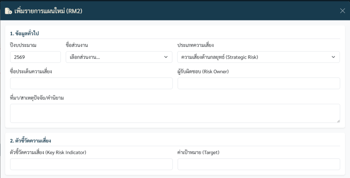Click the ตัวชี้วัดความเสี่ยง (Key Risk Indicator) label
This screenshot has height=178, width=350.
(x=48, y=152)
